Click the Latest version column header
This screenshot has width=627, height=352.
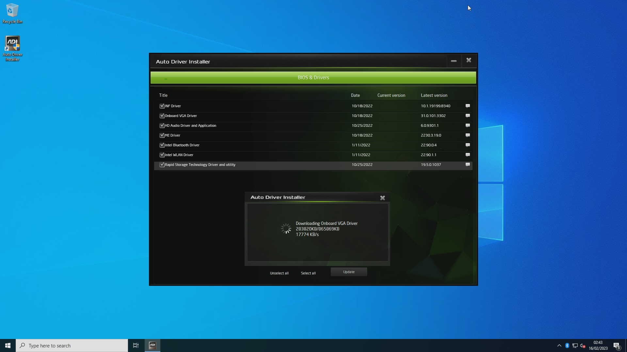tap(434, 95)
